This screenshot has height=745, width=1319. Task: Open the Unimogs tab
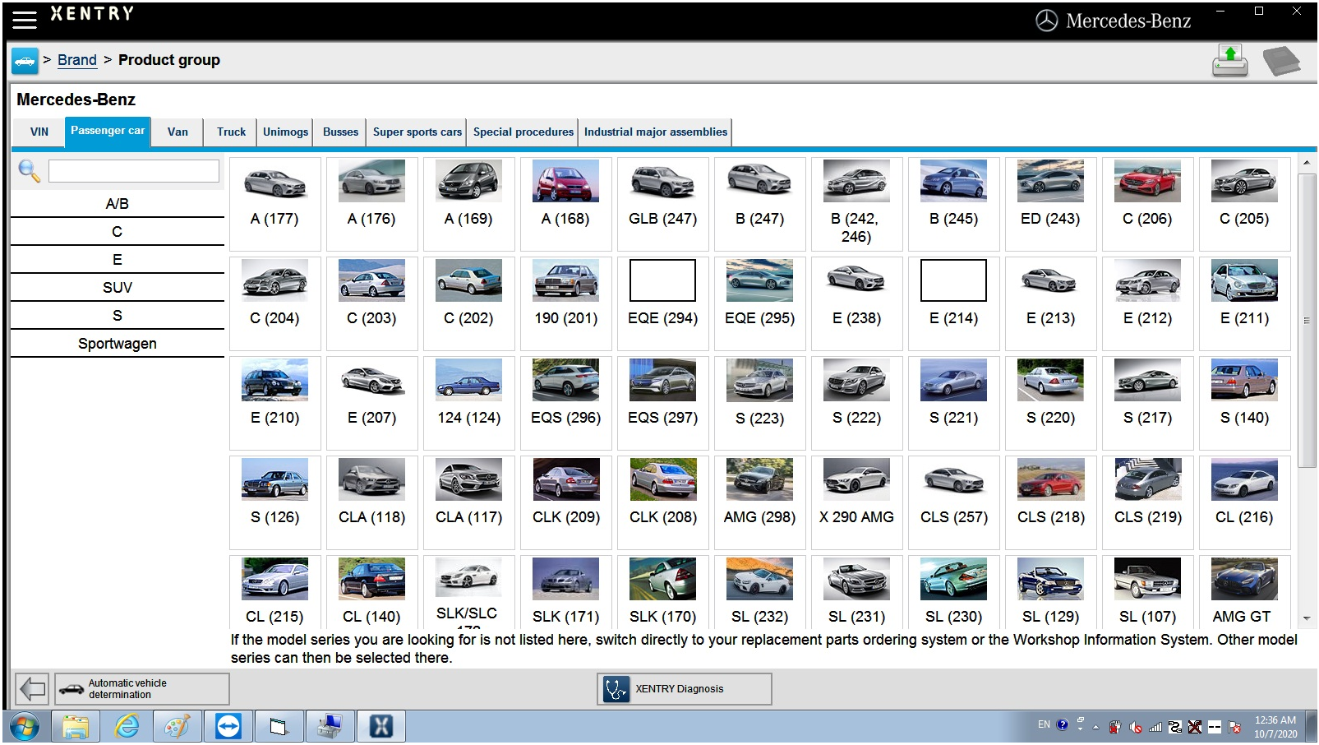click(x=285, y=132)
